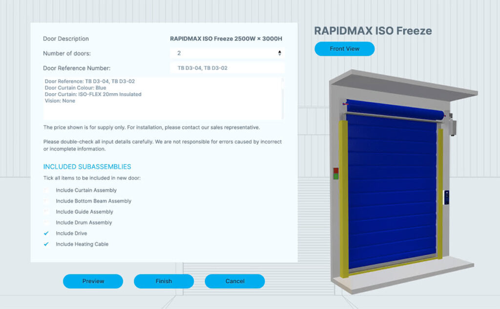Click the Number of doors stepper arrows
500x309 pixels.
tap(279, 53)
